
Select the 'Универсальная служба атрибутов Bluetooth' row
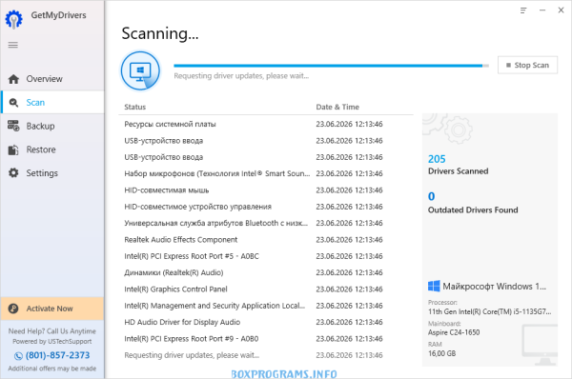click(266, 223)
